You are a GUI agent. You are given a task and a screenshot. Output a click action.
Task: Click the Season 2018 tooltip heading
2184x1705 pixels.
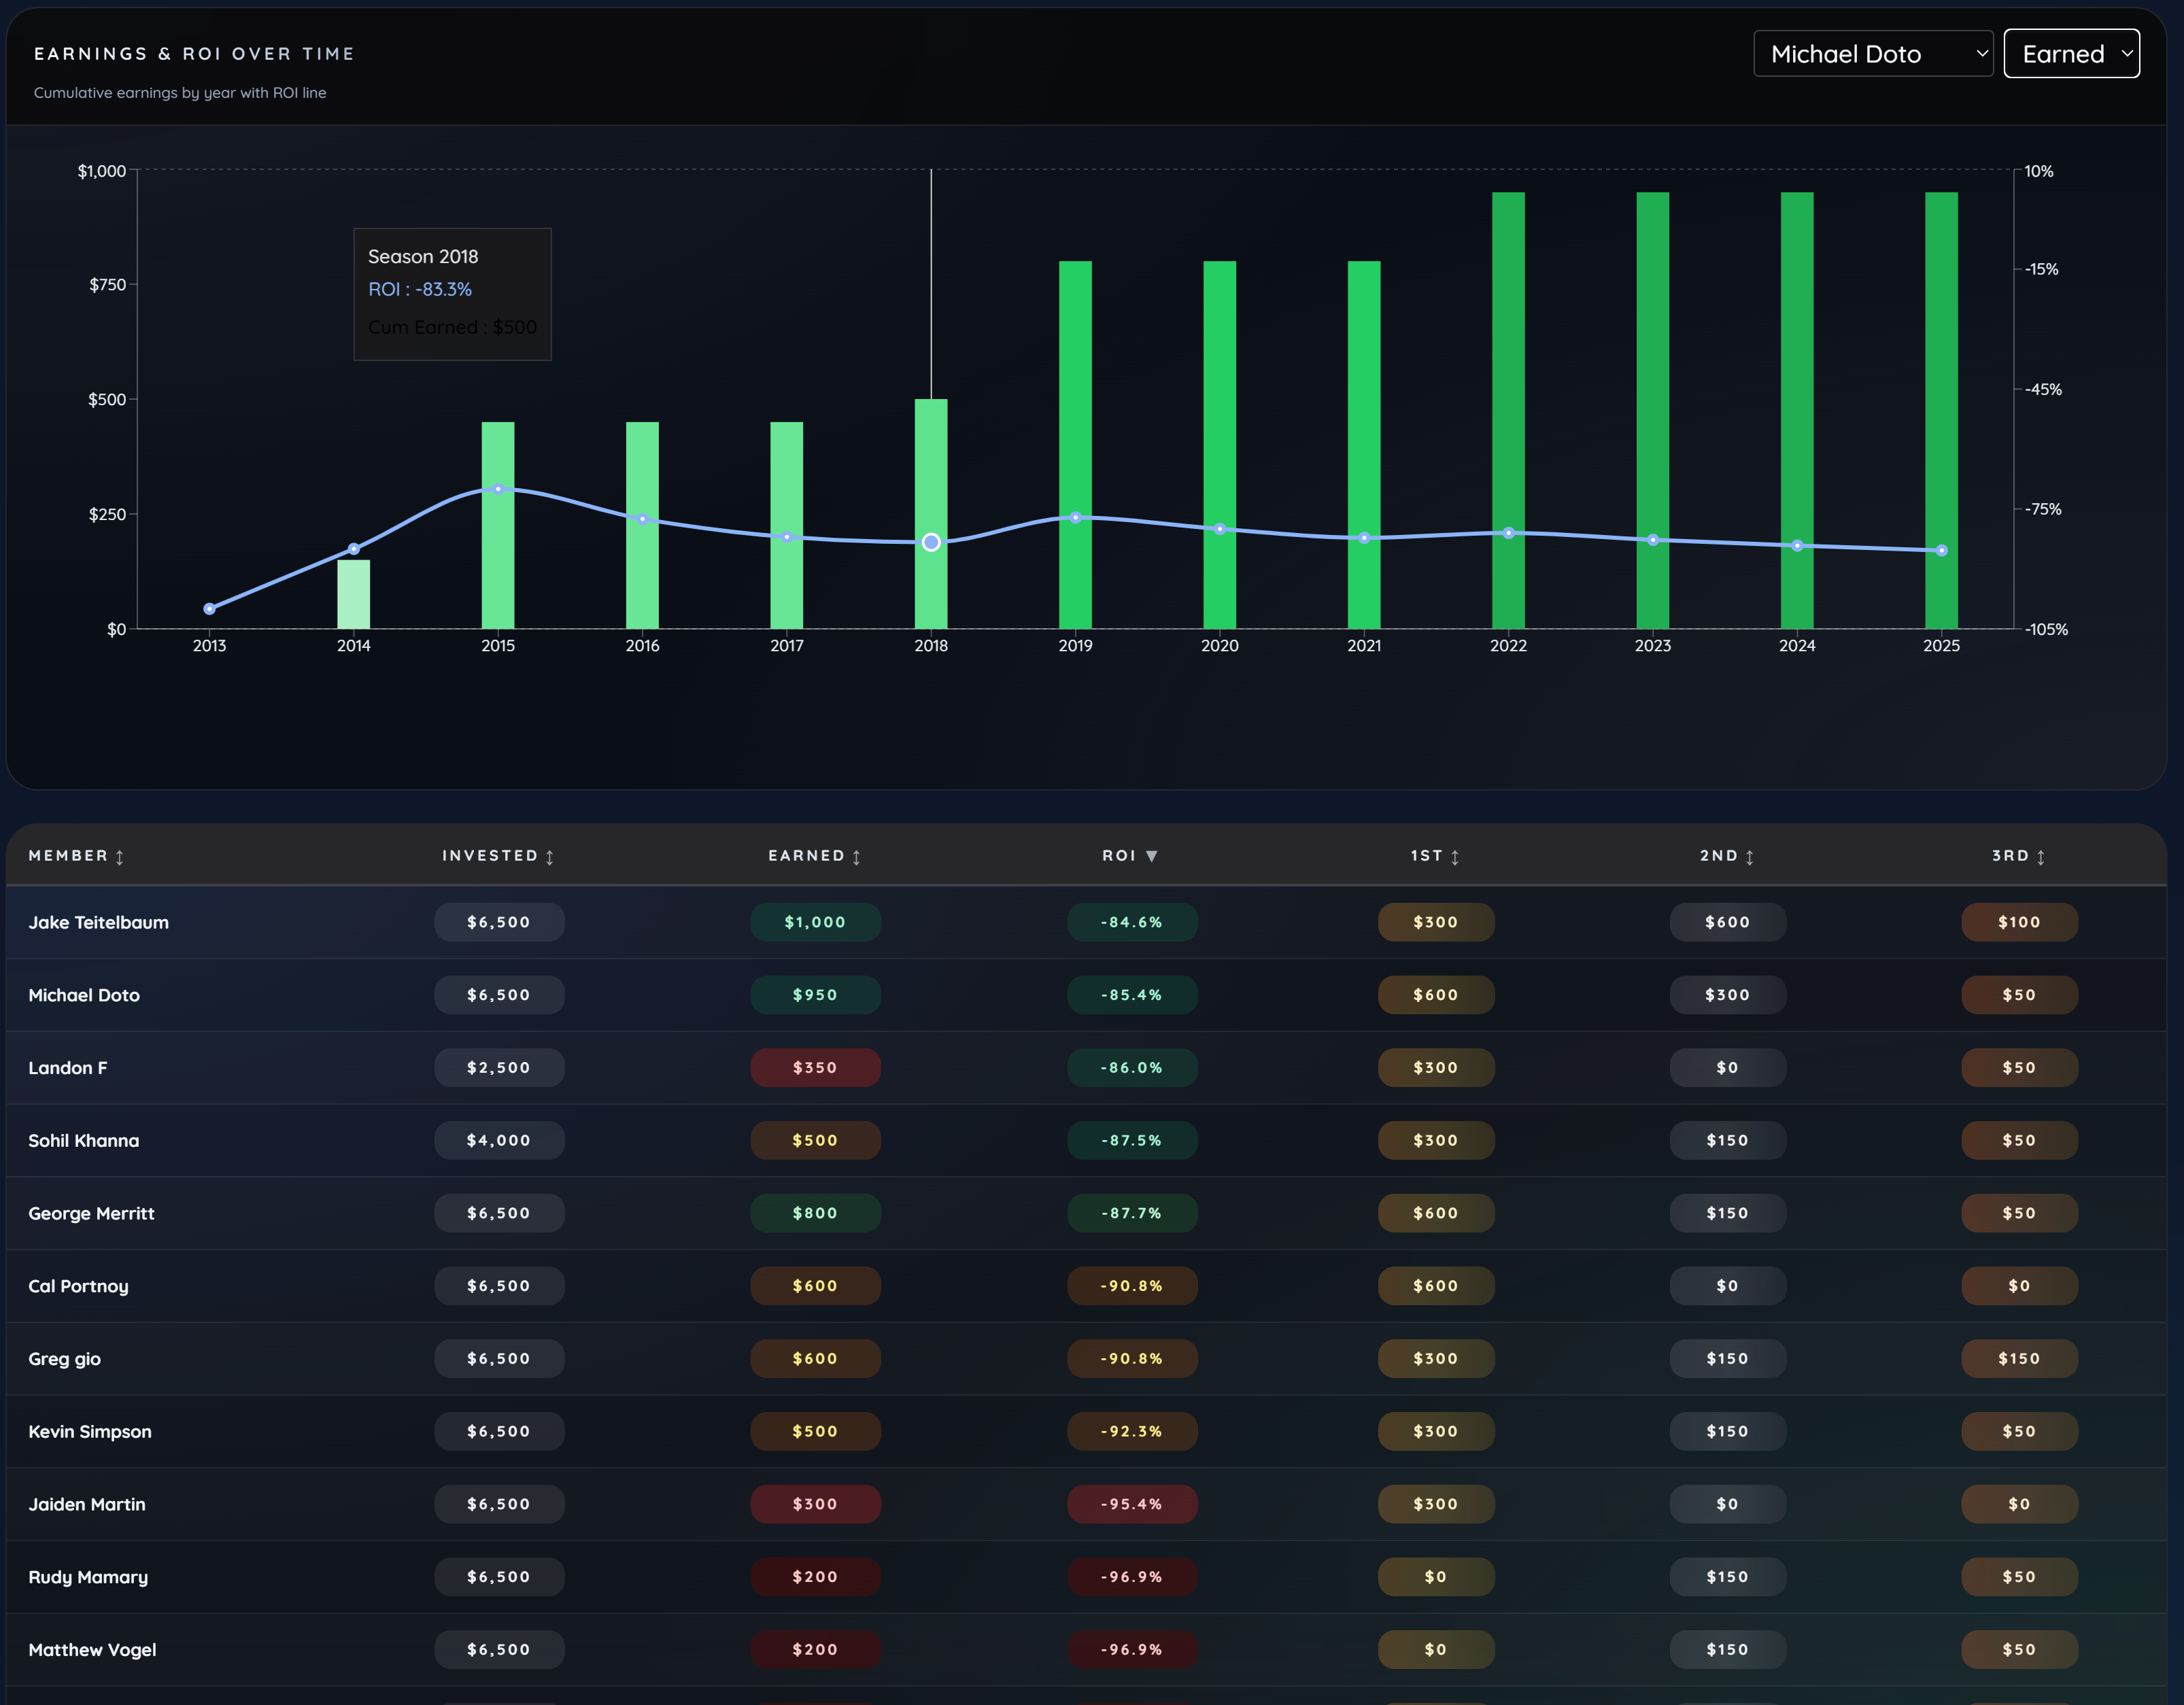coord(423,257)
